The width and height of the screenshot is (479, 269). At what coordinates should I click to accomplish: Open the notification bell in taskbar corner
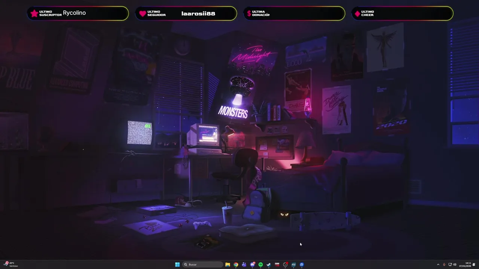tap(474, 265)
